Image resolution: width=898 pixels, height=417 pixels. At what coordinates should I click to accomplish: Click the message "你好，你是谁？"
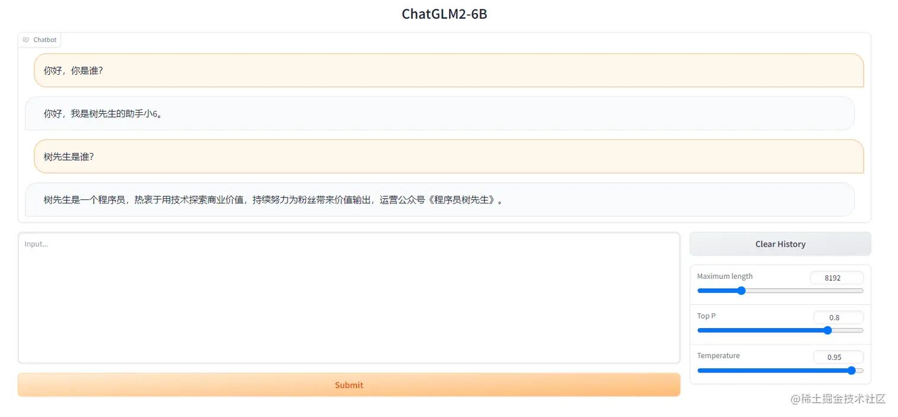(448, 71)
